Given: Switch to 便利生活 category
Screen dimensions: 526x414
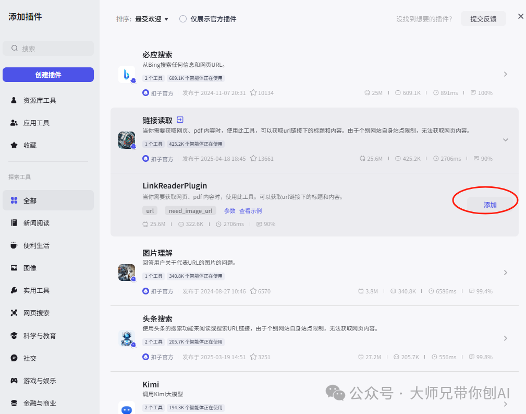Looking at the screenshot, I should click(48, 245).
